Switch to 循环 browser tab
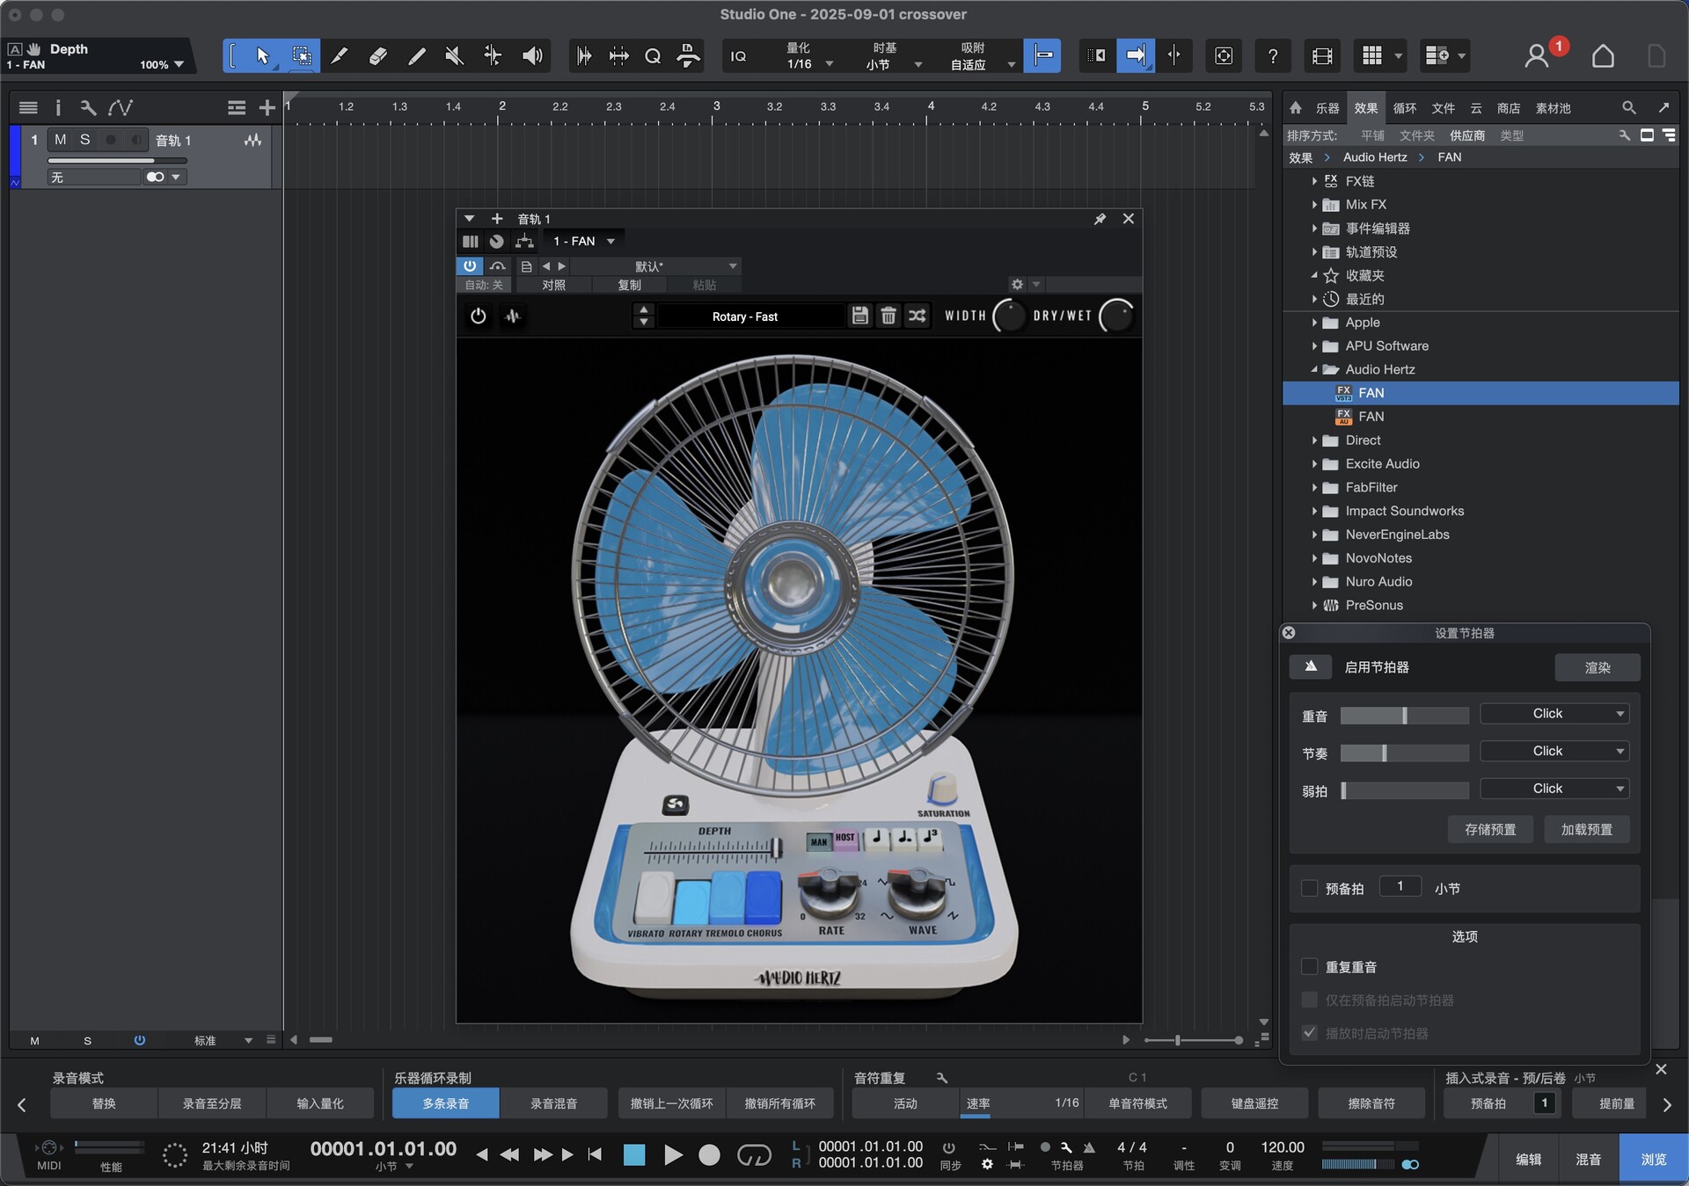Screen dimensions: 1689x1186 tap(1404, 108)
